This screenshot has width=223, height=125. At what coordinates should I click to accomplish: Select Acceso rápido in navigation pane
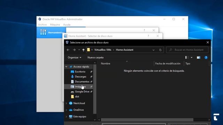point(81,67)
